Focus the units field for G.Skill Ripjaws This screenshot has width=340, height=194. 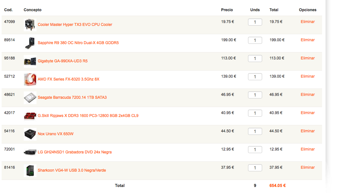[x=255, y=113]
